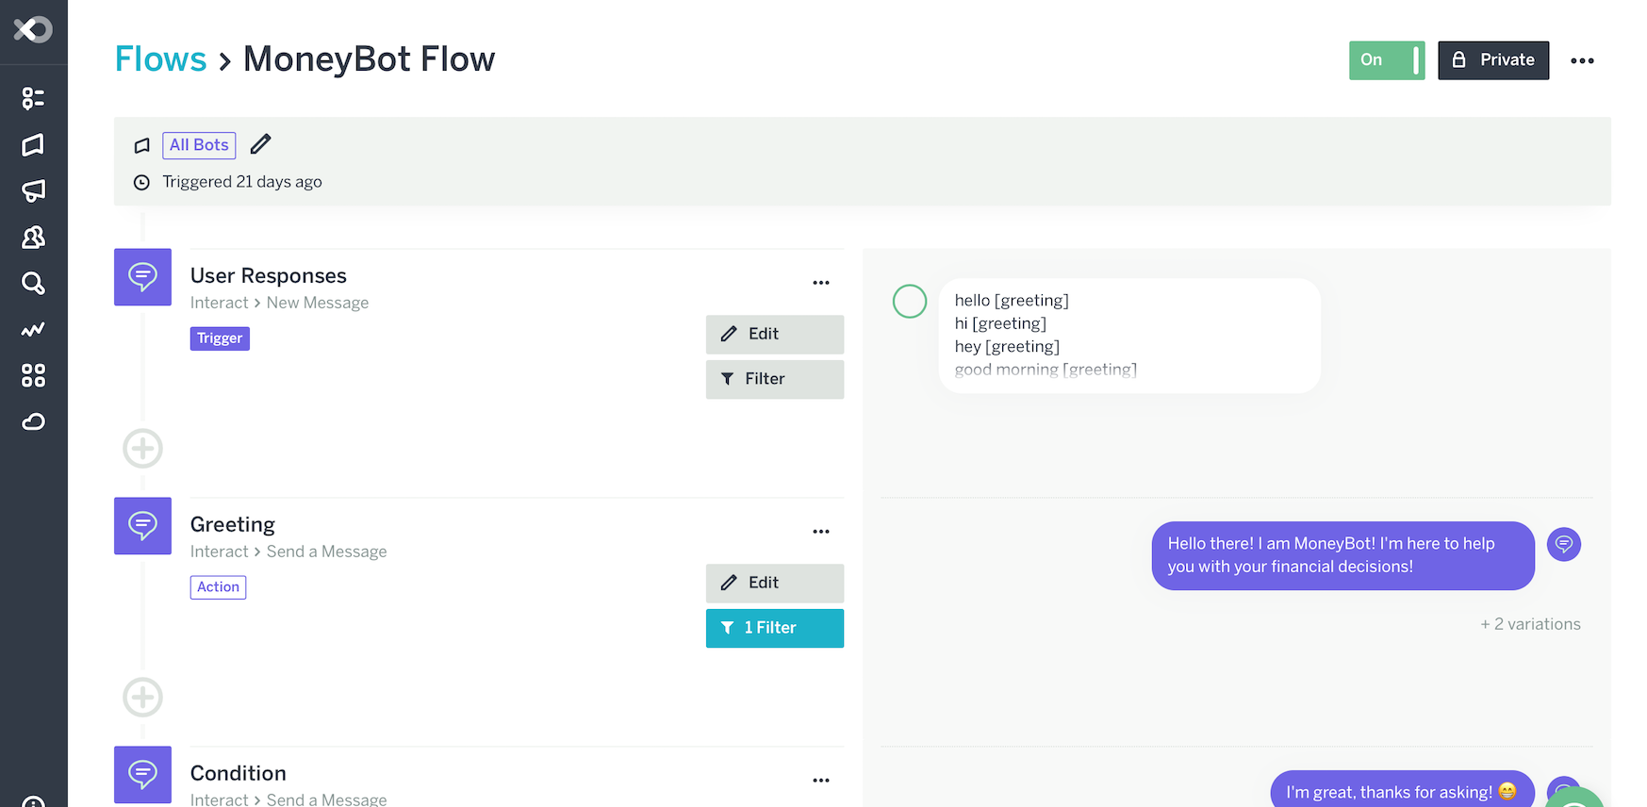The width and height of the screenshot is (1647, 807).
Task: Open the bots flag icon in sidebar
Action: [33, 144]
